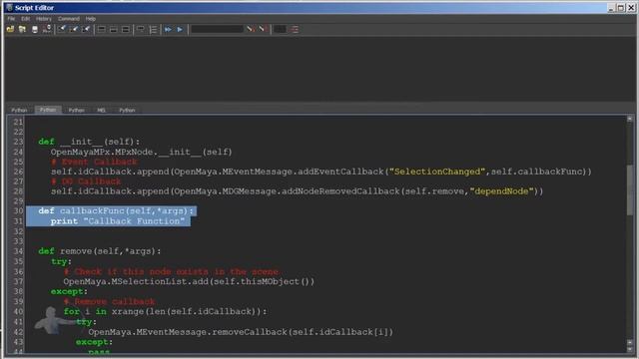Click the Clear Input icon
This screenshot has width=639, height=359.
[74, 29]
